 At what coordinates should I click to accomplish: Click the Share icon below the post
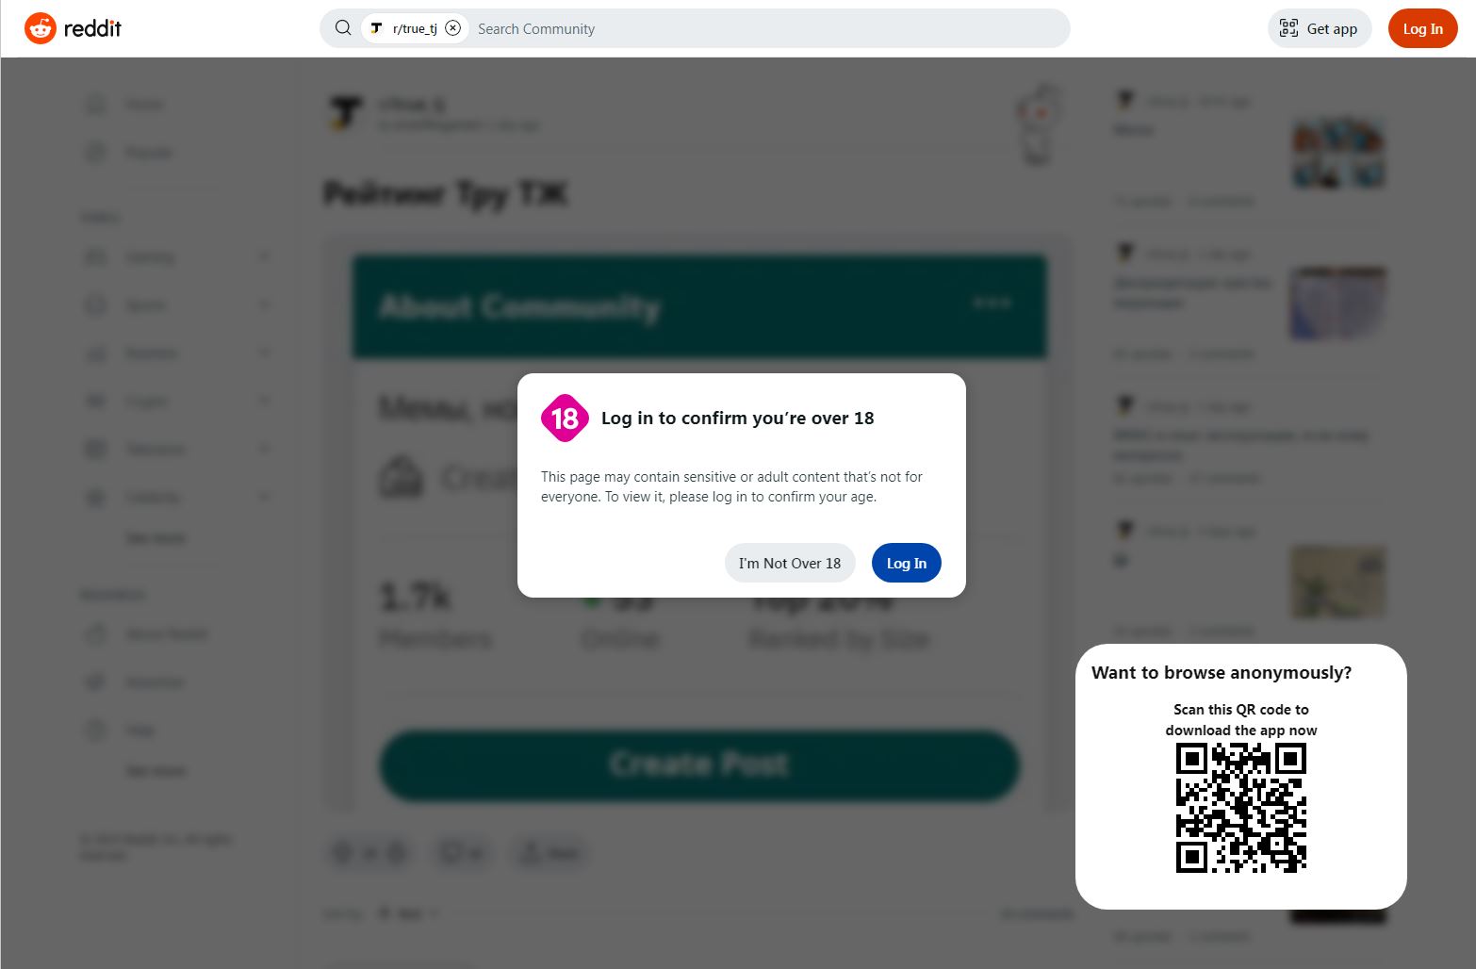[x=532, y=852]
